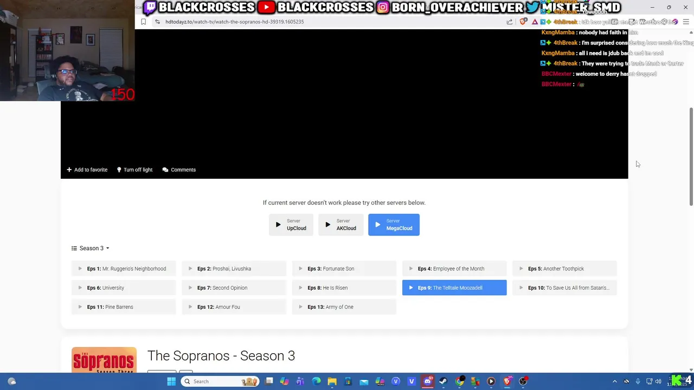Play Eps 4: Employee of the Month
Screen dimensions: 694x390
point(454,269)
